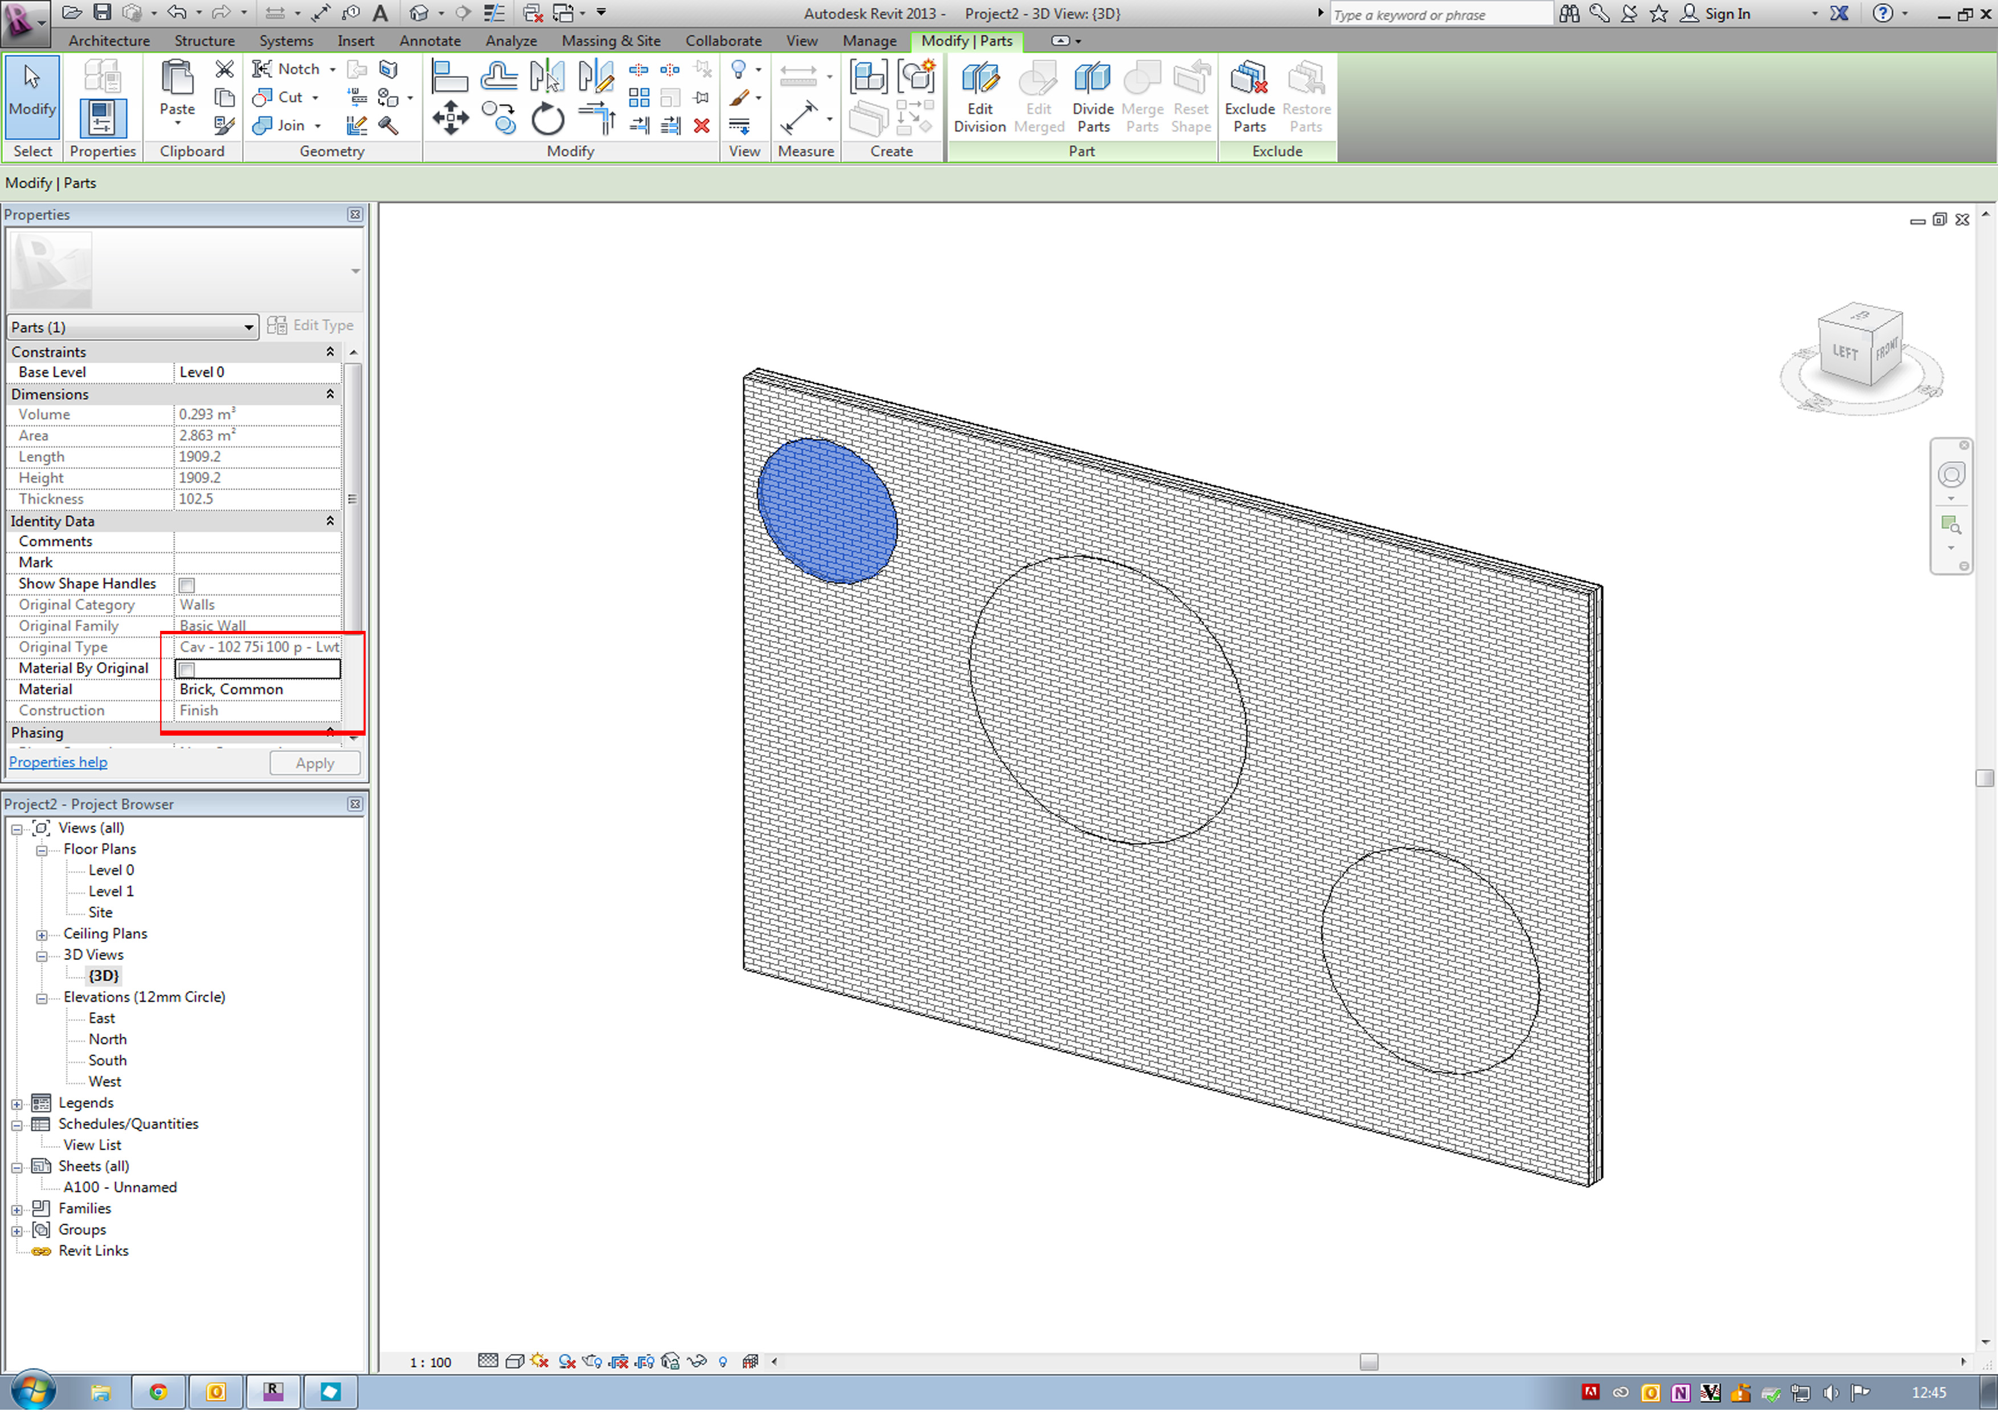Open the Architecture ribbon tab

109,41
